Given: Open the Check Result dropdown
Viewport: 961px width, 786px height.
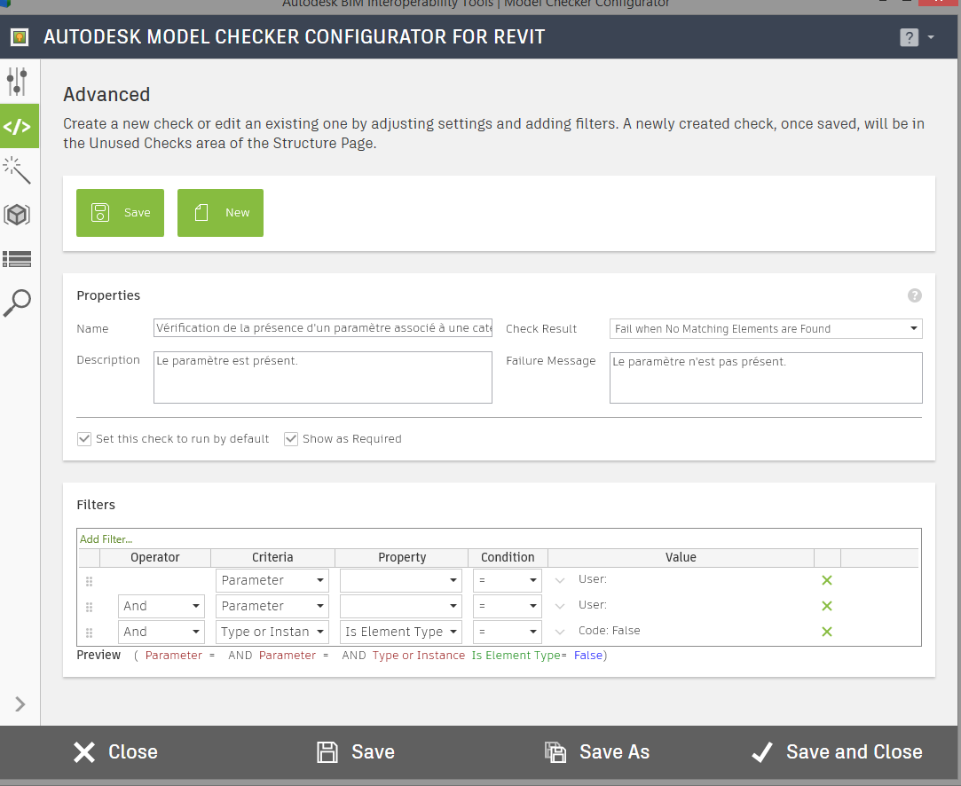Looking at the screenshot, I should [913, 328].
